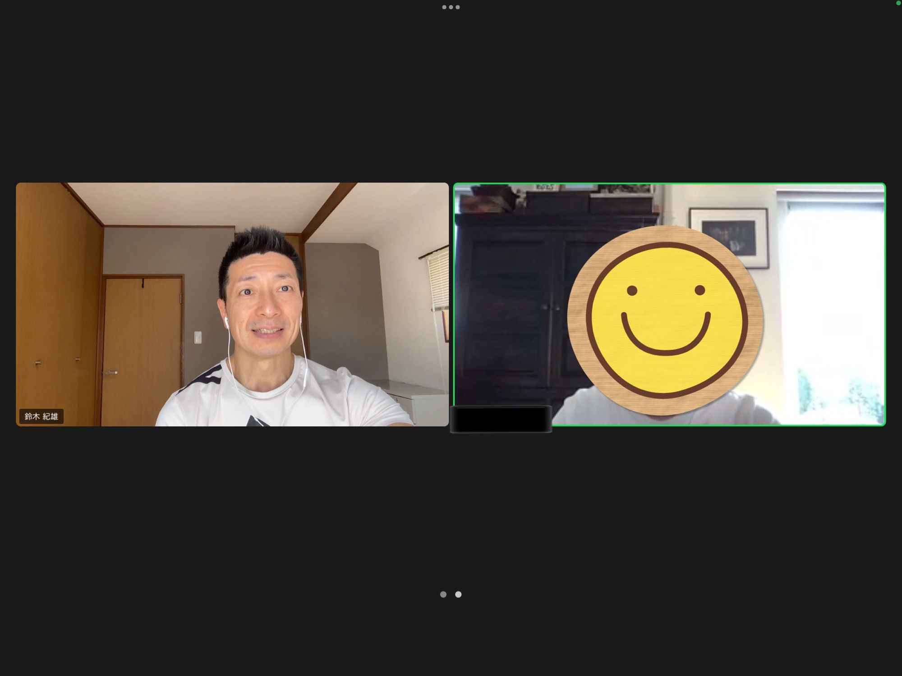The image size is (902, 676).
Task: Go to the first gallery page dot
Action: 443,594
